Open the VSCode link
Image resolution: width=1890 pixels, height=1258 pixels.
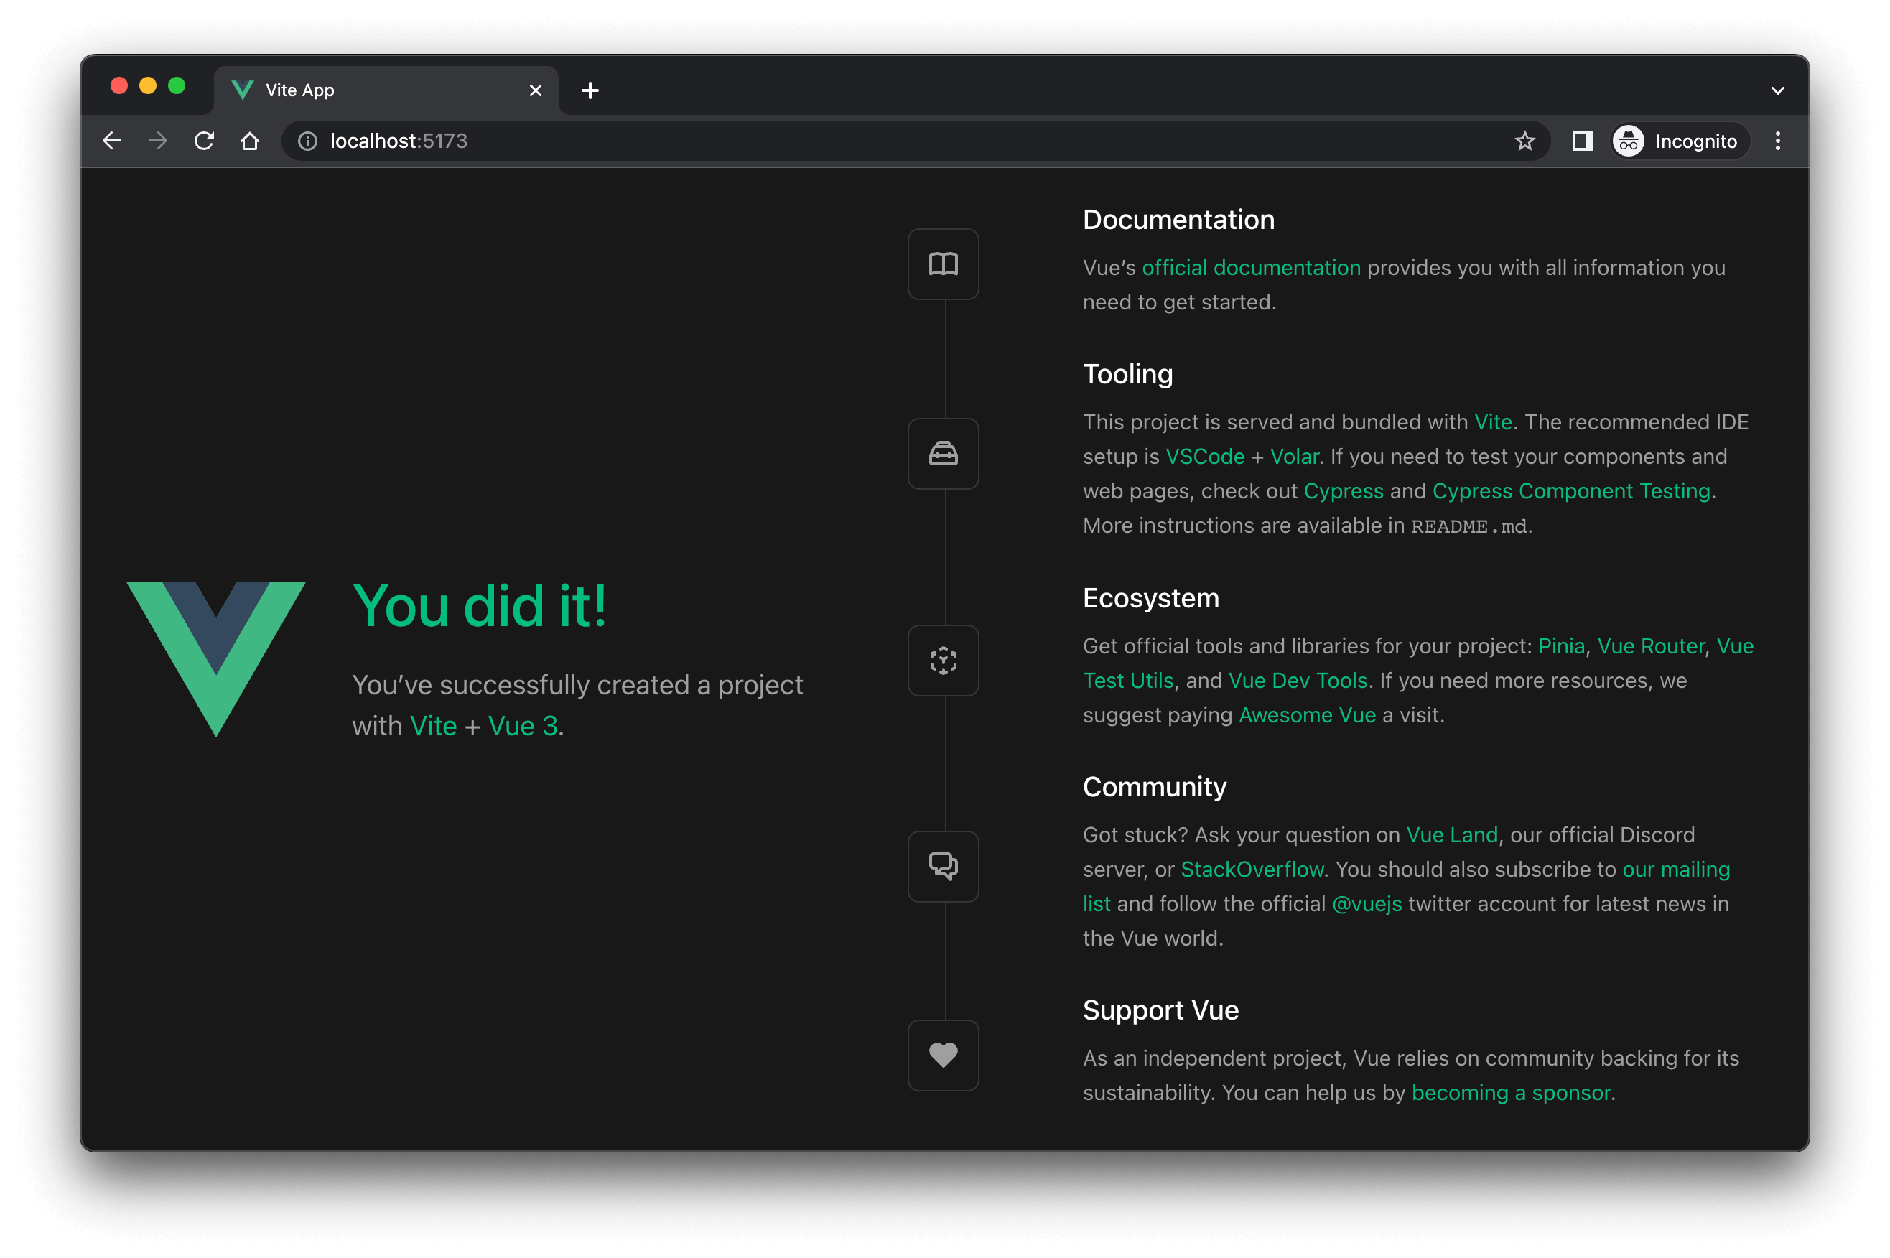1204,457
